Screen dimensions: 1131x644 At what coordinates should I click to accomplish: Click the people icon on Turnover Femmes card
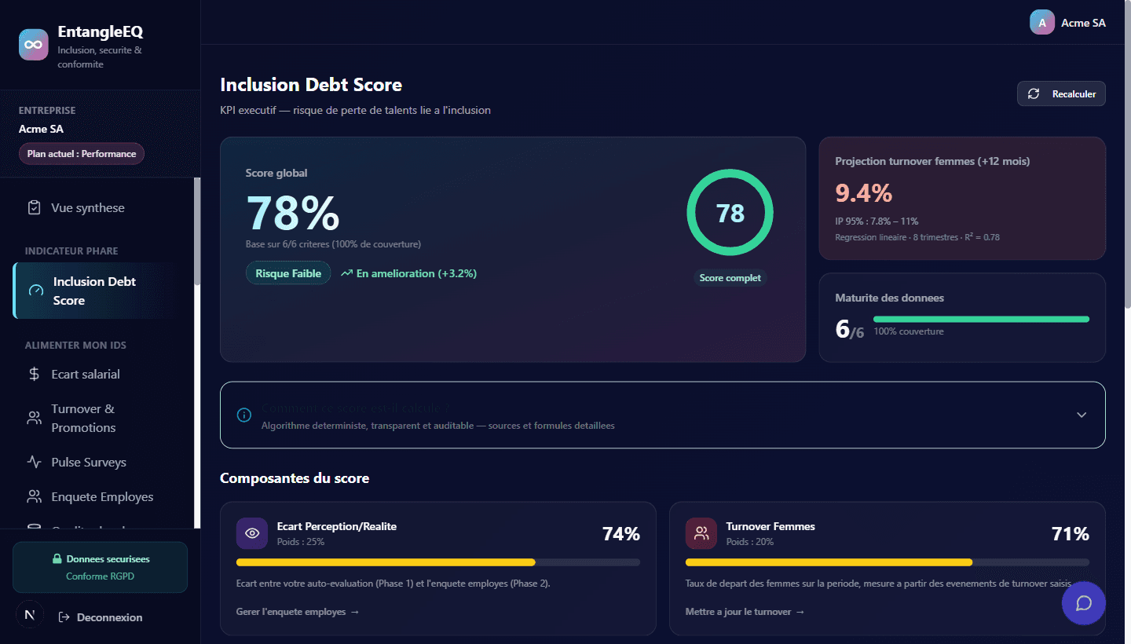point(701,533)
